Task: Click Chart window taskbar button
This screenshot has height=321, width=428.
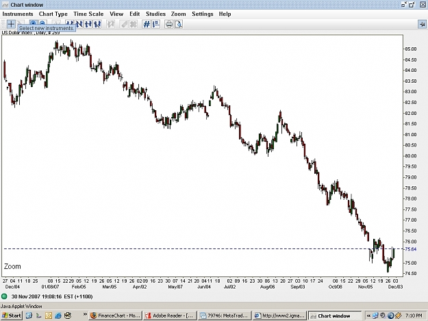Action: click(x=335, y=316)
